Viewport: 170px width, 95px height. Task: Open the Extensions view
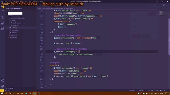tap(3, 29)
